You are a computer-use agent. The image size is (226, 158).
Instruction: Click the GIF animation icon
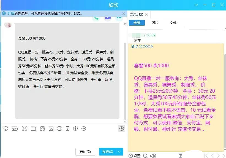pos(15,128)
